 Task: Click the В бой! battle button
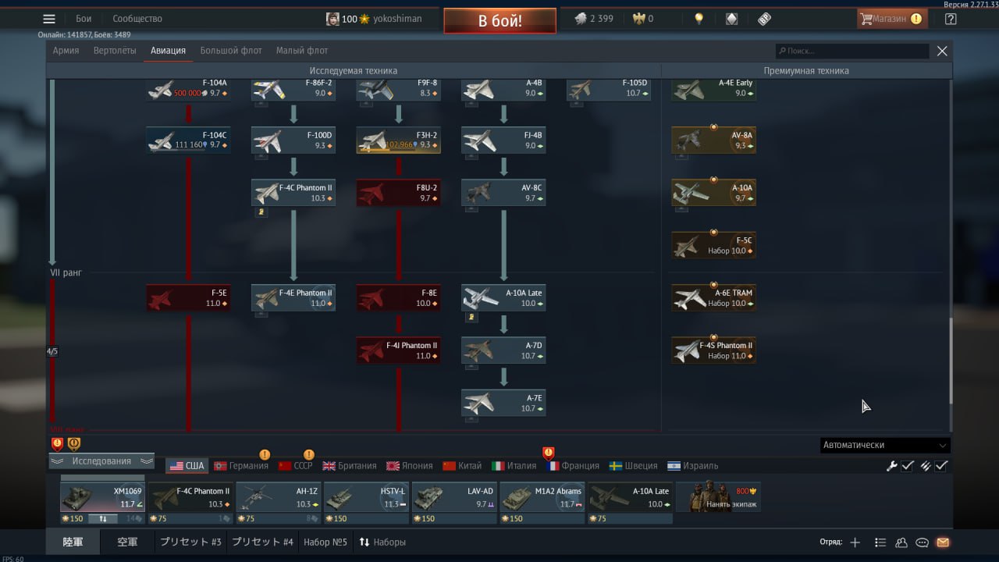(x=500, y=21)
